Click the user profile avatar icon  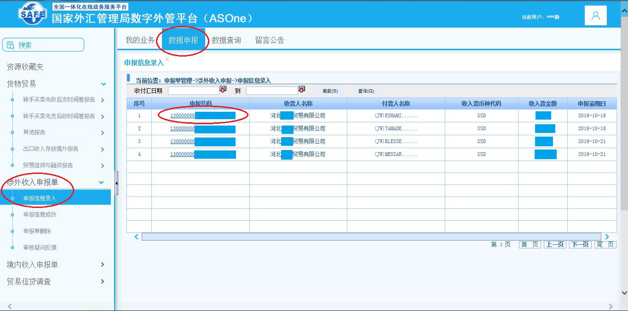pos(595,16)
